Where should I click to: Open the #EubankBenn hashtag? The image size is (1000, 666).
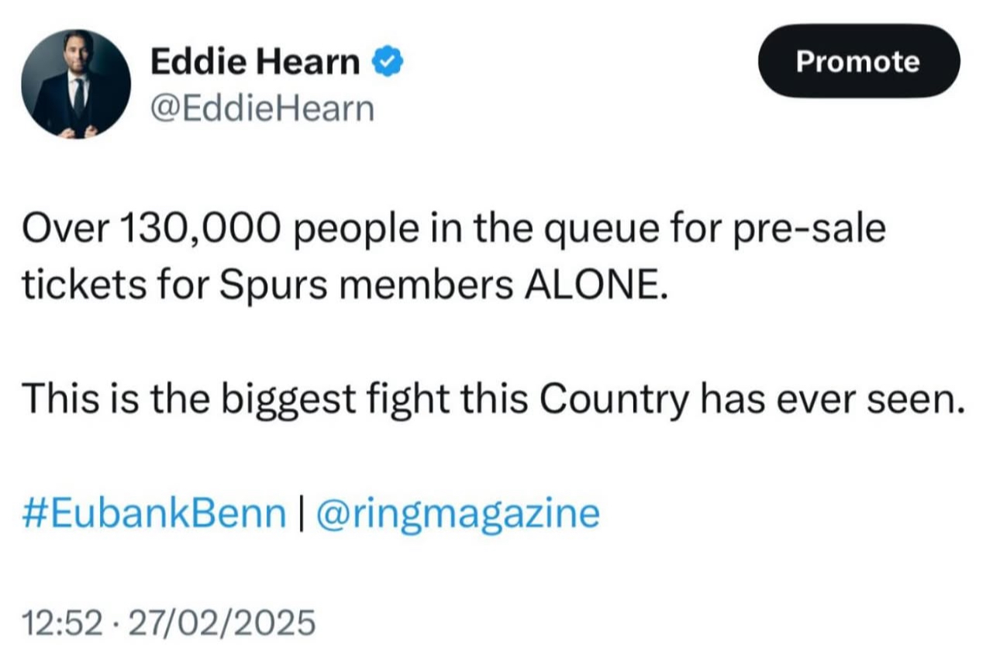click(153, 514)
